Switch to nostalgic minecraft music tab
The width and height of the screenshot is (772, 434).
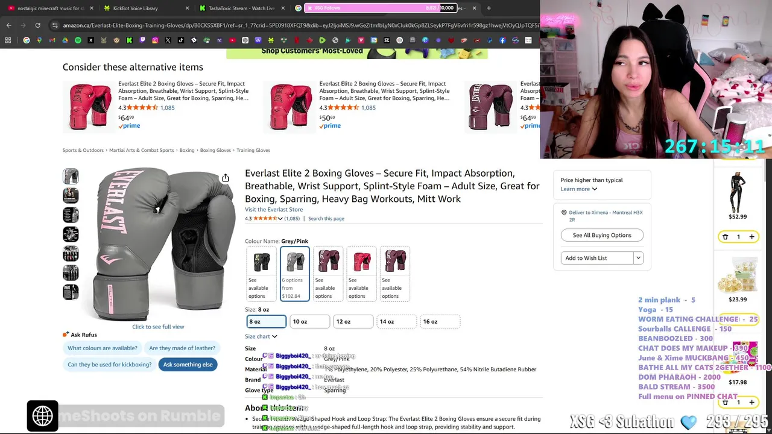click(x=47, y=8)
